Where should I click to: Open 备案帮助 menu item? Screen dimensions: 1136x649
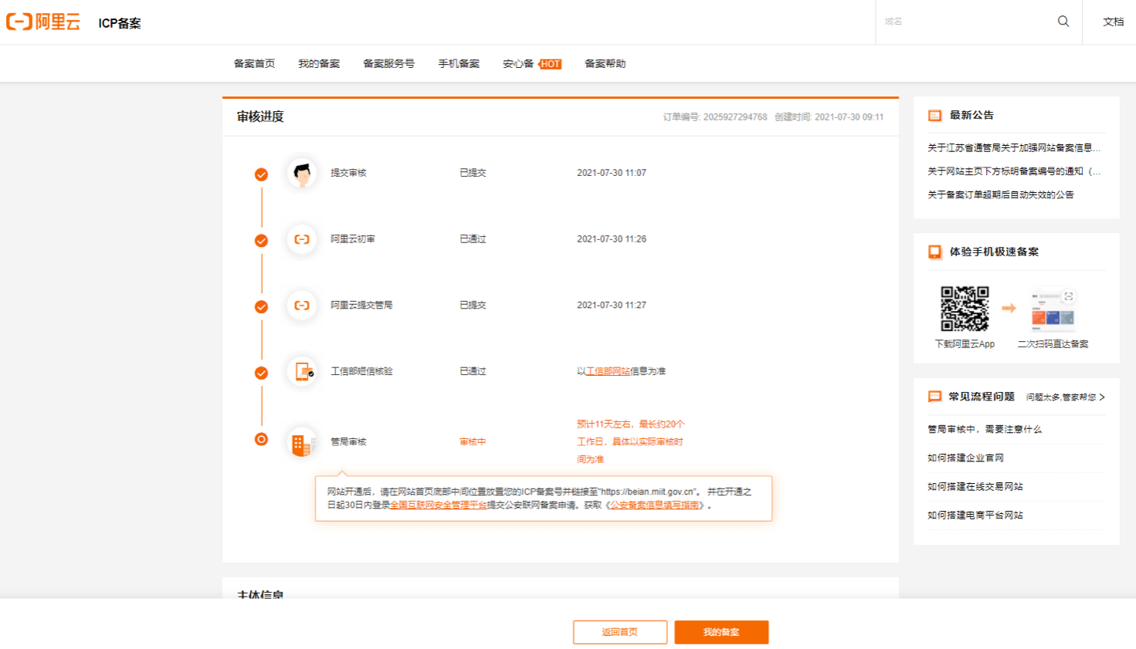(605, 64)
